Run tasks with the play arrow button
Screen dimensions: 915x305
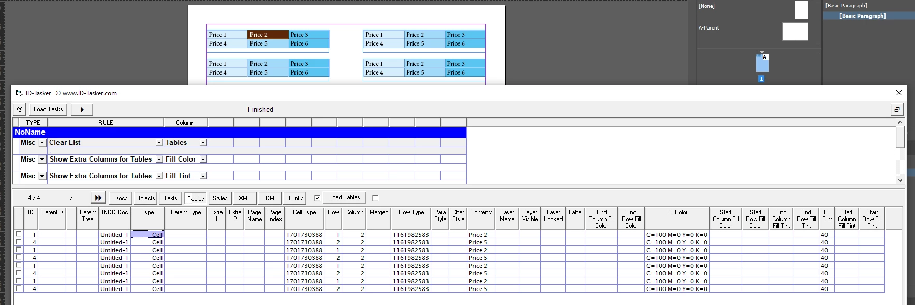pyautogui.click(x=82, y=109)
